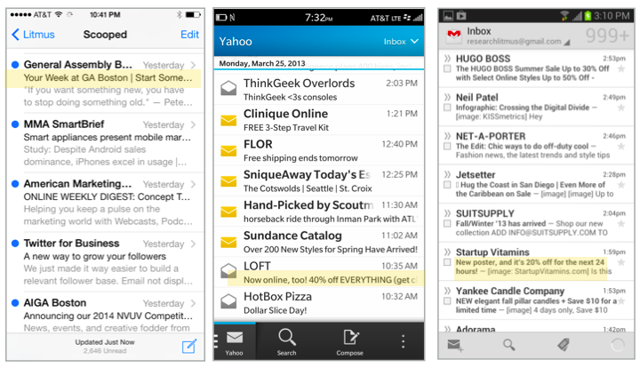Open General Assembly Boston email chevron
640x368 pixels.
click(x=193, y=65)
